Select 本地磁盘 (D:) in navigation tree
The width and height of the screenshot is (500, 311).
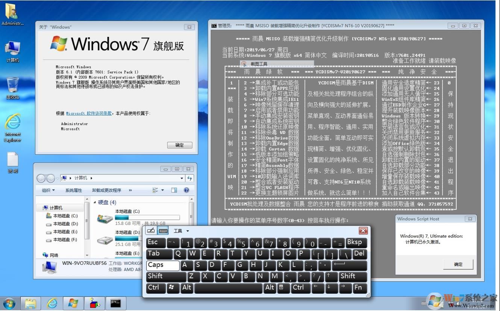(x=62, y=224)
